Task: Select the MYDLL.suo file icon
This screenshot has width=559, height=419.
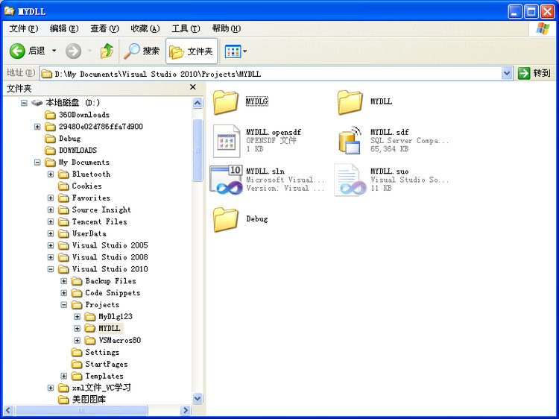Action: click(x=350, y=180)
